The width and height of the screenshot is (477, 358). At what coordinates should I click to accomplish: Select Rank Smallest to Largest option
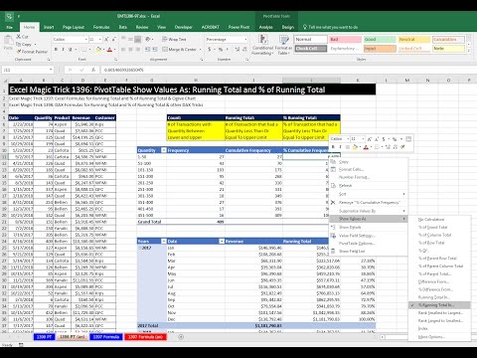pos(439,313)
